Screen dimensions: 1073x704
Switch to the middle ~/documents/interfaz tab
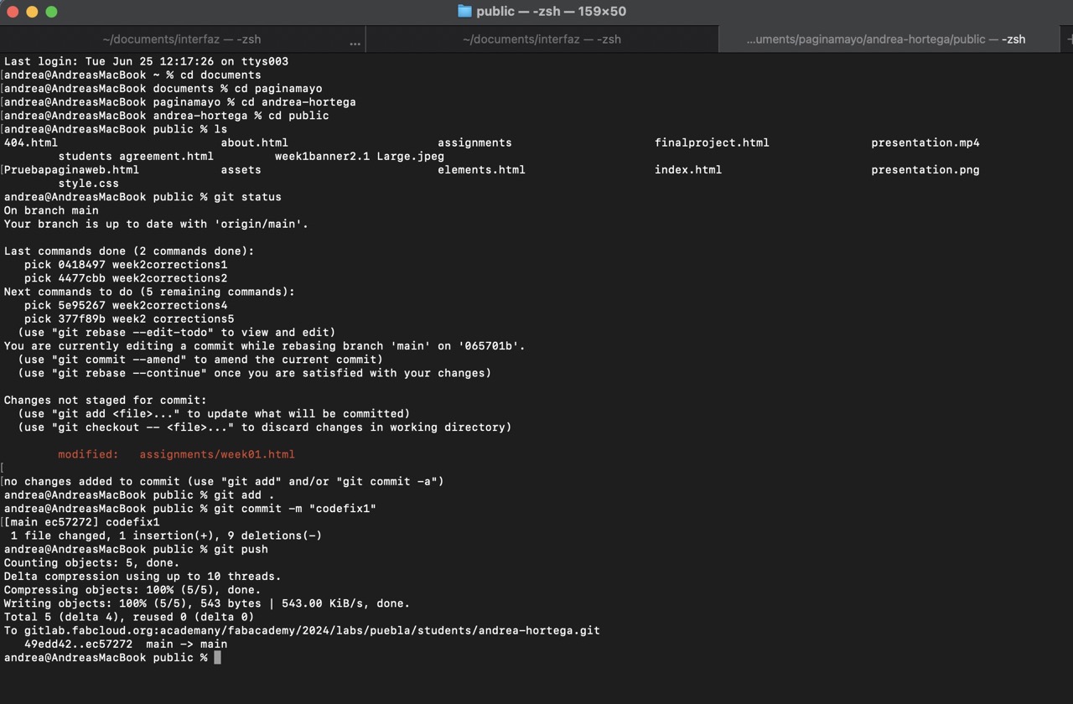click(x=542, y=39)
